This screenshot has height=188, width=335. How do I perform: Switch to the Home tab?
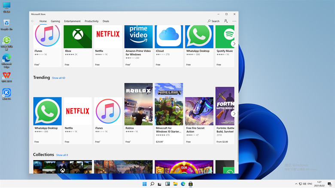click(x=43, y=21)
